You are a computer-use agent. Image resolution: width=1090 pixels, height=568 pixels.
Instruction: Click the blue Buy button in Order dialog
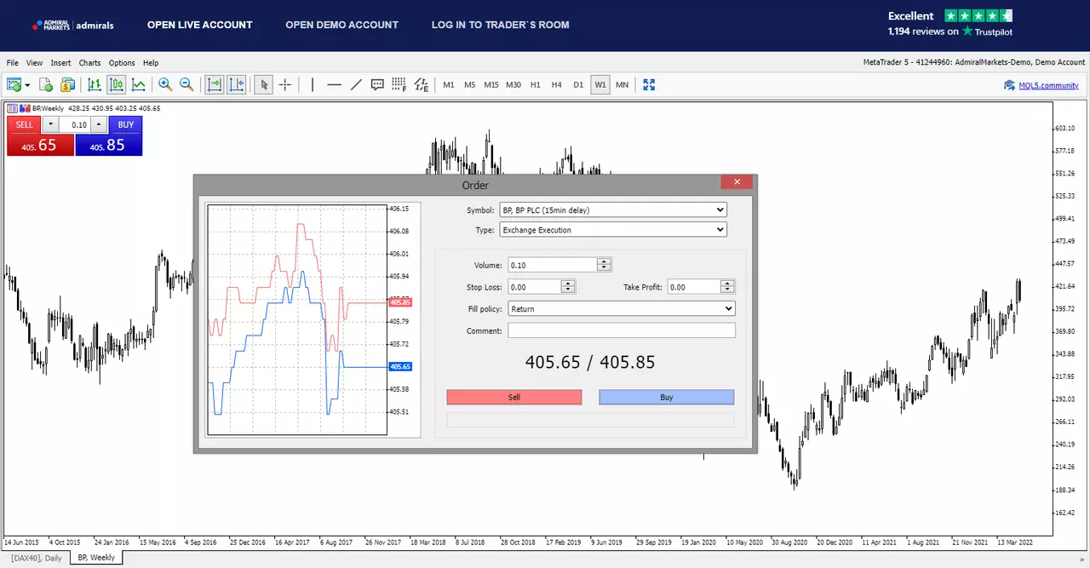pyautogui.click(x=667, y=397)
